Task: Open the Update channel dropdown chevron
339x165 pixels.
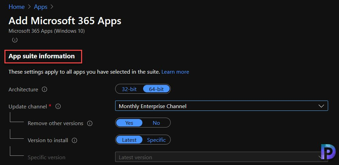Action: pyautogui.click(x=321, y=106)
